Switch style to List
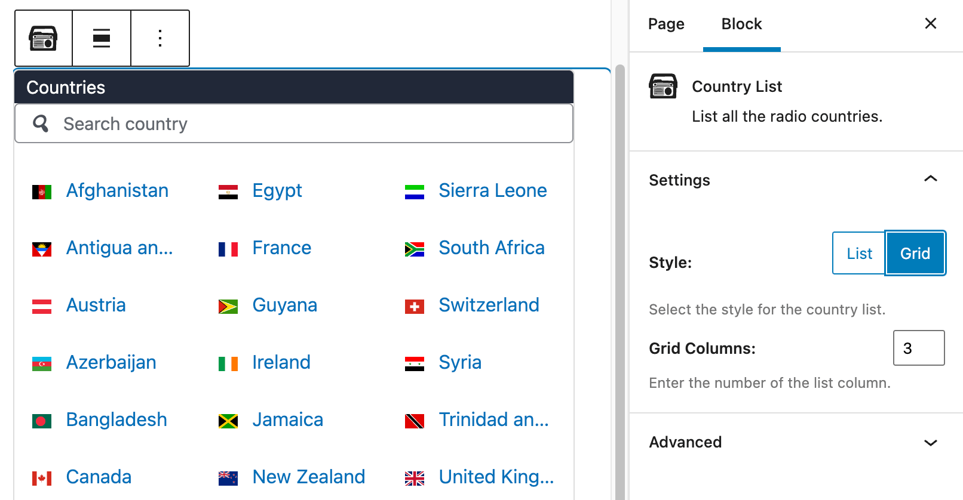The image size is (963, 500). 858,253
